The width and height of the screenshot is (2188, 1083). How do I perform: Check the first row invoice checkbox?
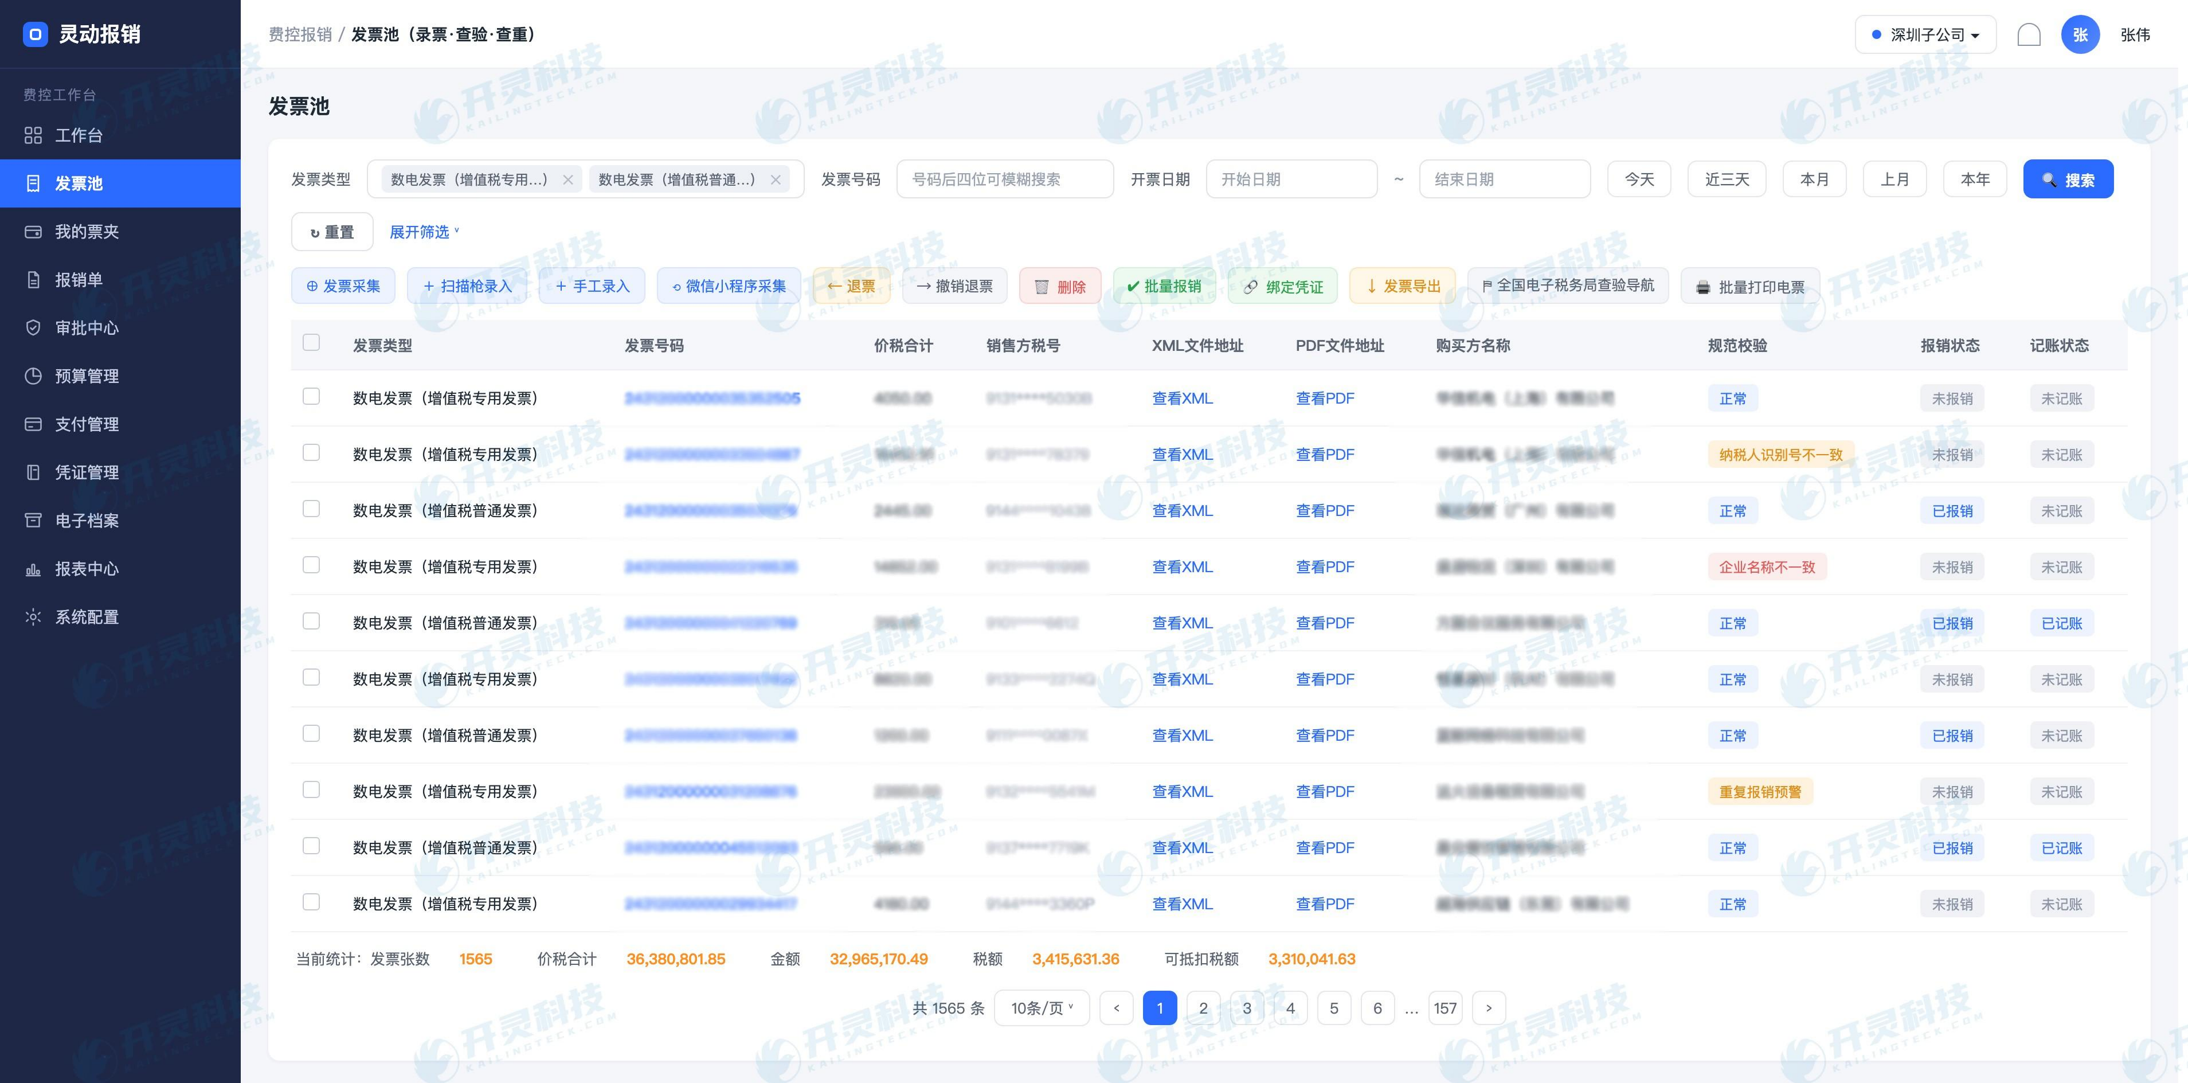(x=312, y=397)
